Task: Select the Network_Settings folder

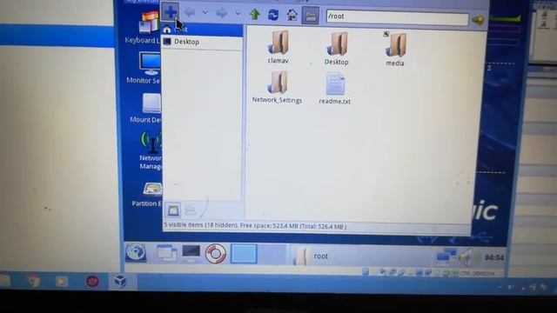Action: [277, 87]
